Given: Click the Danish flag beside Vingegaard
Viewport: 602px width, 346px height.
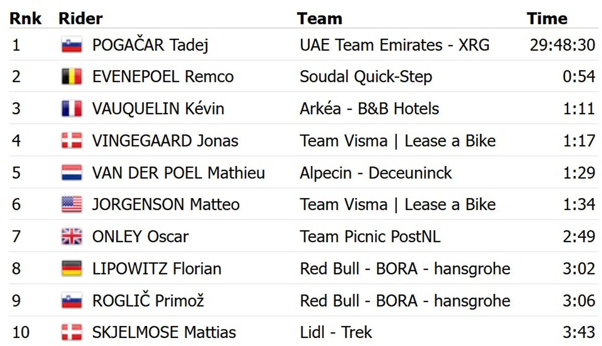Looking at the screenshot, I should [72, 141].
